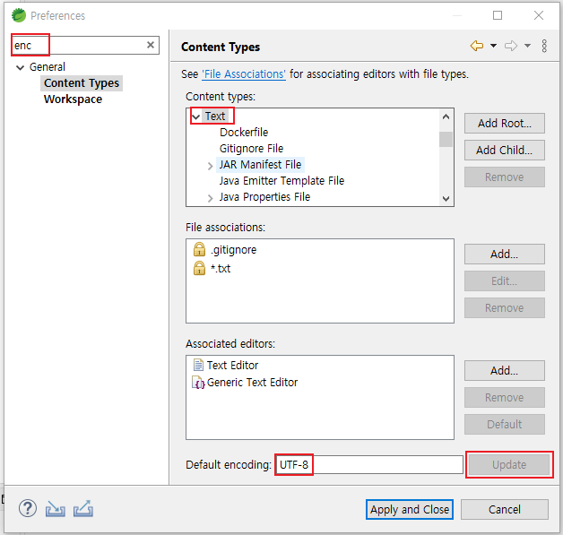Click the Generic Text Editor icon
This screenshot has height=535, width=563.
coord(198,383)
